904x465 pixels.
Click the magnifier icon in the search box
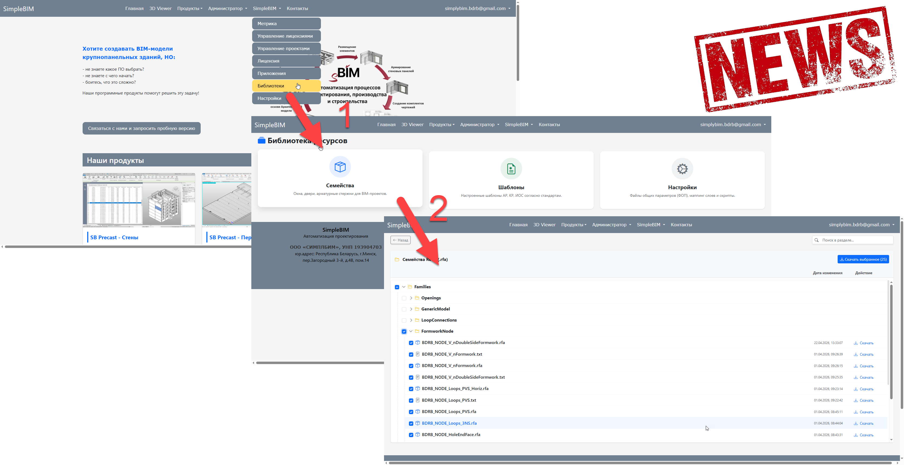(x=817, y=240)
